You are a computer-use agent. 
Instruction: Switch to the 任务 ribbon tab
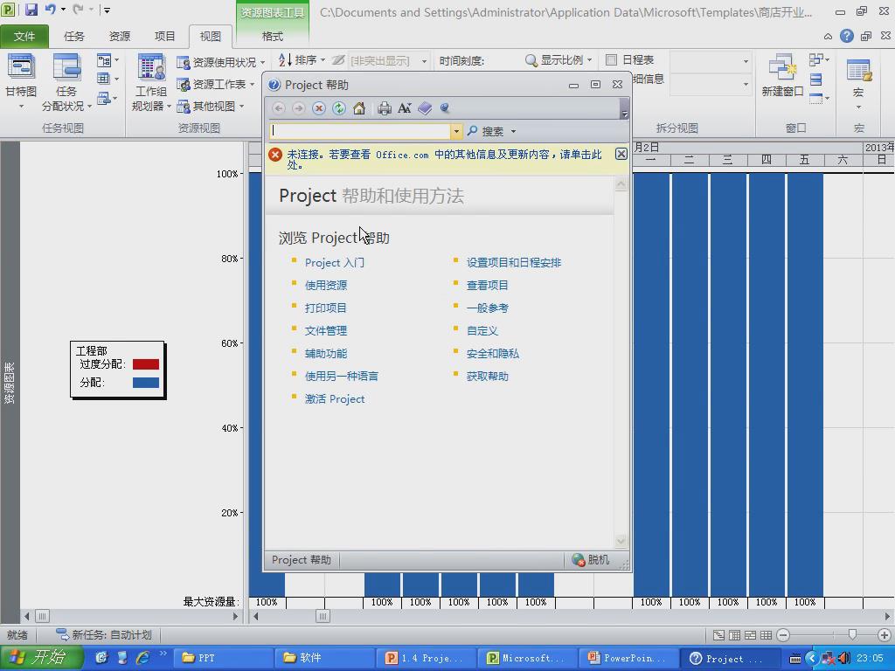(x=74, y=37)
